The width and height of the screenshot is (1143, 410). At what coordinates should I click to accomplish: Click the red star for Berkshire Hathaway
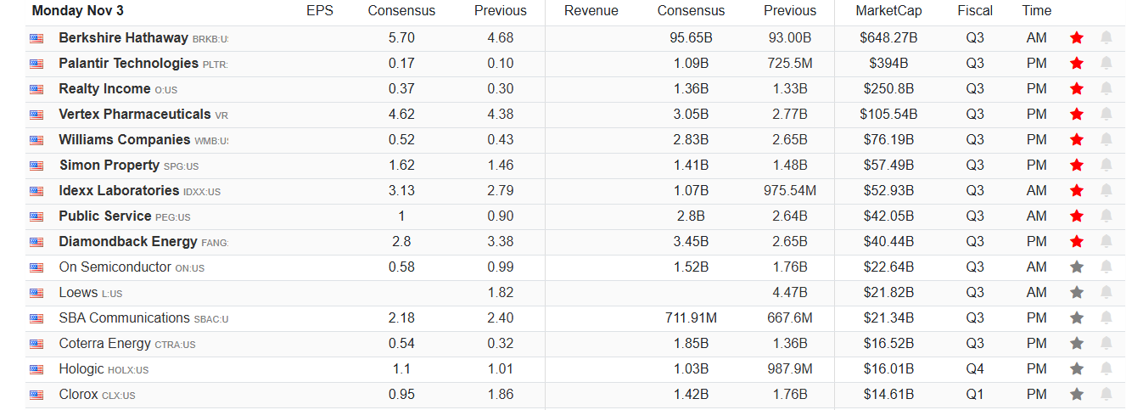1077,38
